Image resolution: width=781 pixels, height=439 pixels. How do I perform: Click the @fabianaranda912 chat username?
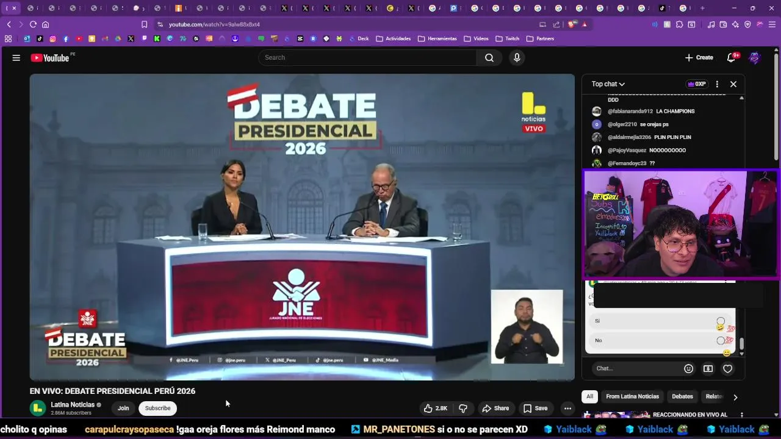630,112
